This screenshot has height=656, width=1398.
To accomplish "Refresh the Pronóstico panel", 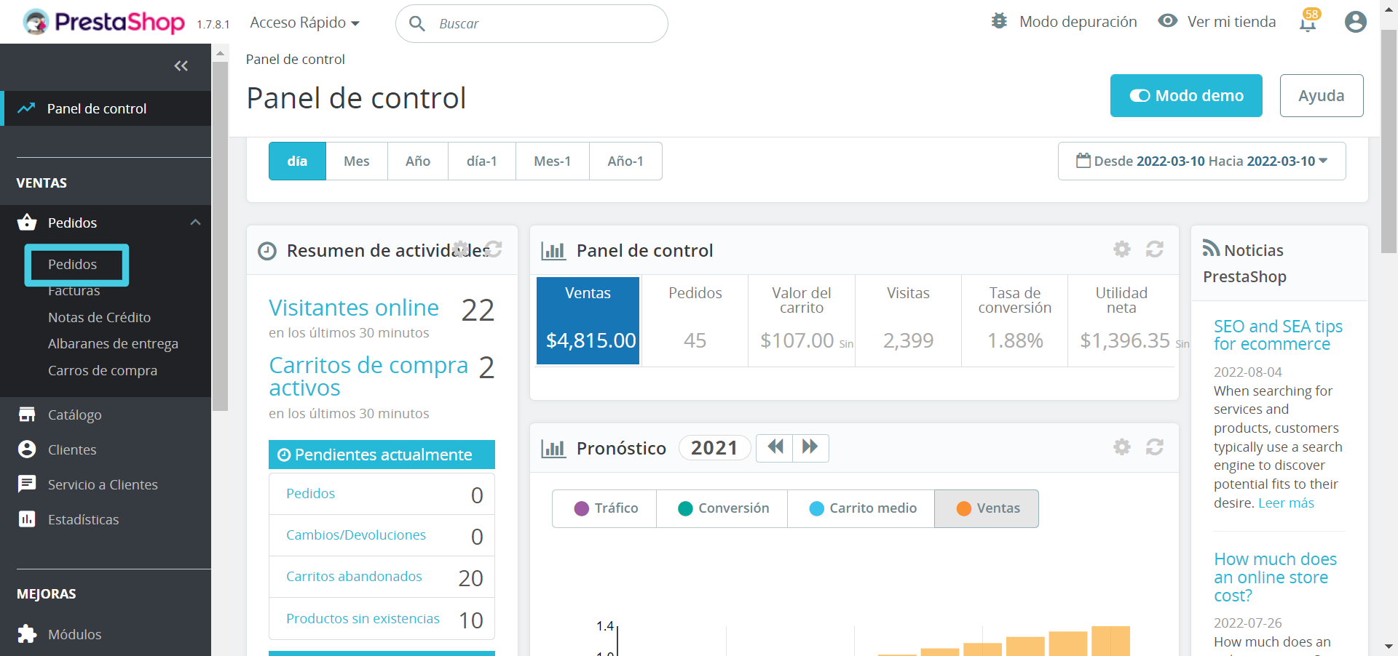I will click(x=1155, y=447).
